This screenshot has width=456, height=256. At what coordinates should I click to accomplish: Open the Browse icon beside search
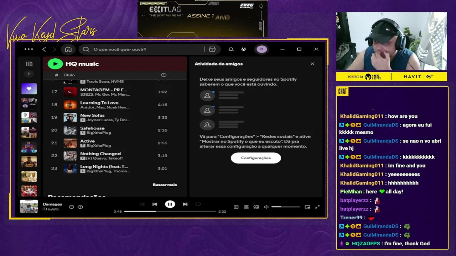(x=212, y=49)
